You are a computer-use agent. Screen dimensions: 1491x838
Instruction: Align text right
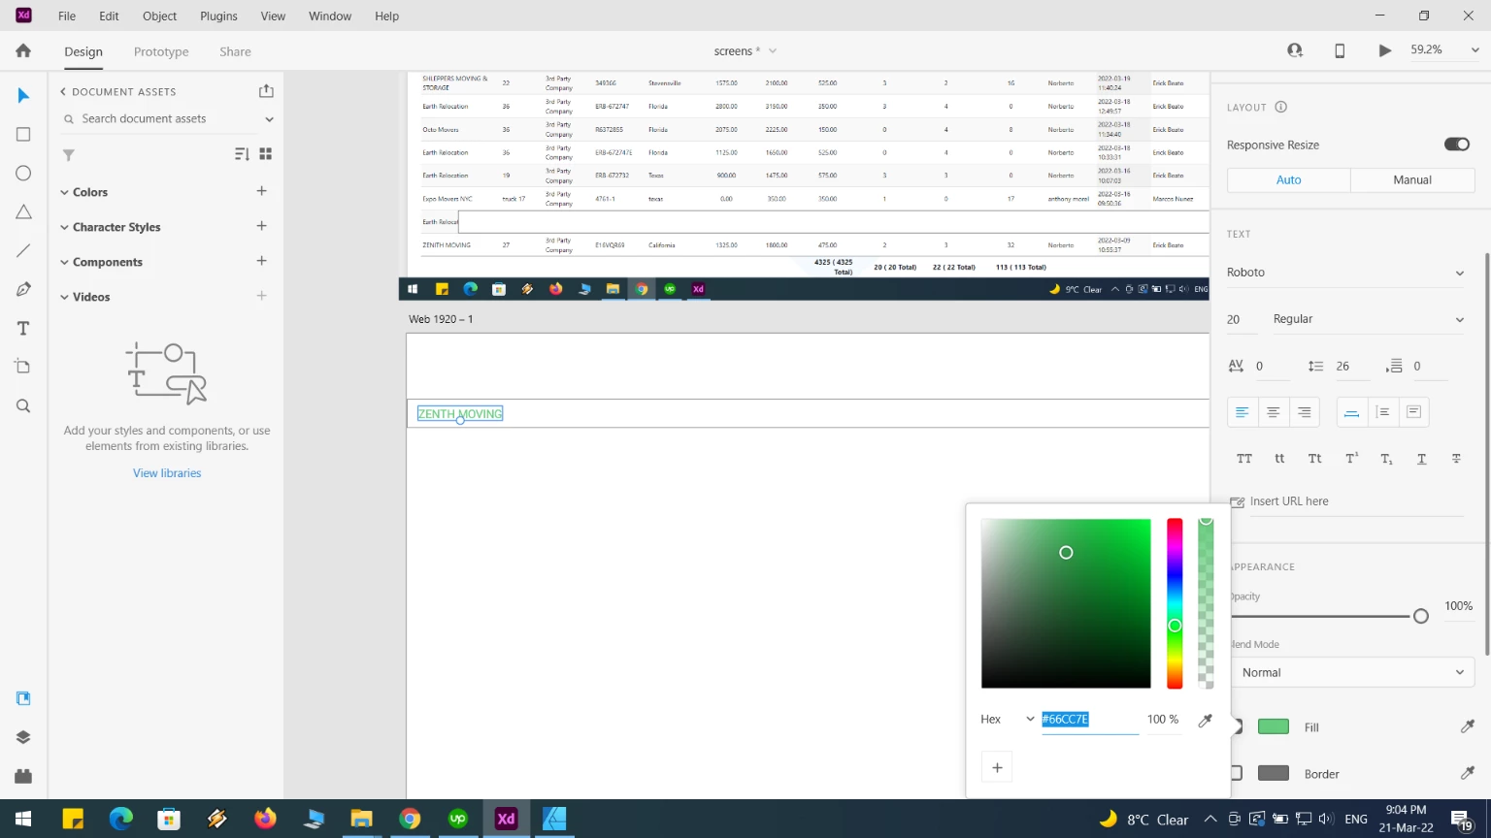(x=1305, y=412)
